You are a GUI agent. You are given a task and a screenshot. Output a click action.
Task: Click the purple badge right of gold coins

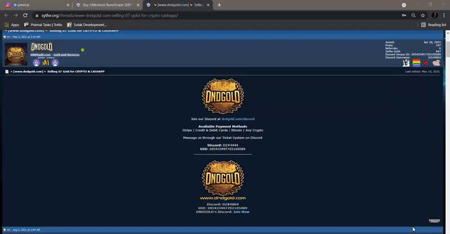55,62
